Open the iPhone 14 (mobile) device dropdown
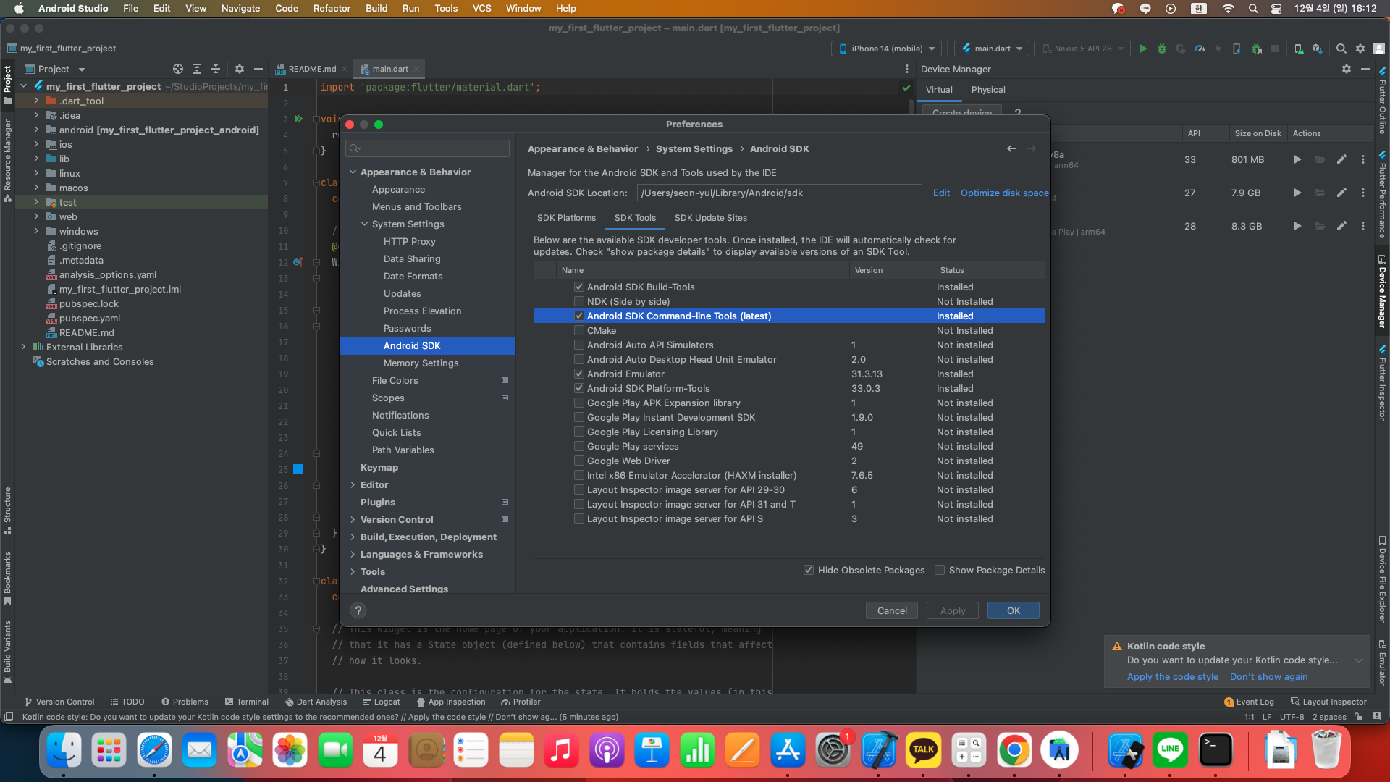This screenshot has width=1390, height=782. click(x=887, y=49)
